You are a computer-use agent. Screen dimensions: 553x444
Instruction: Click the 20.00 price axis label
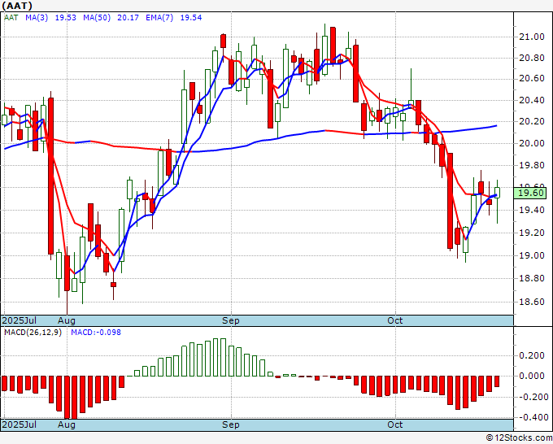point(532,143)
